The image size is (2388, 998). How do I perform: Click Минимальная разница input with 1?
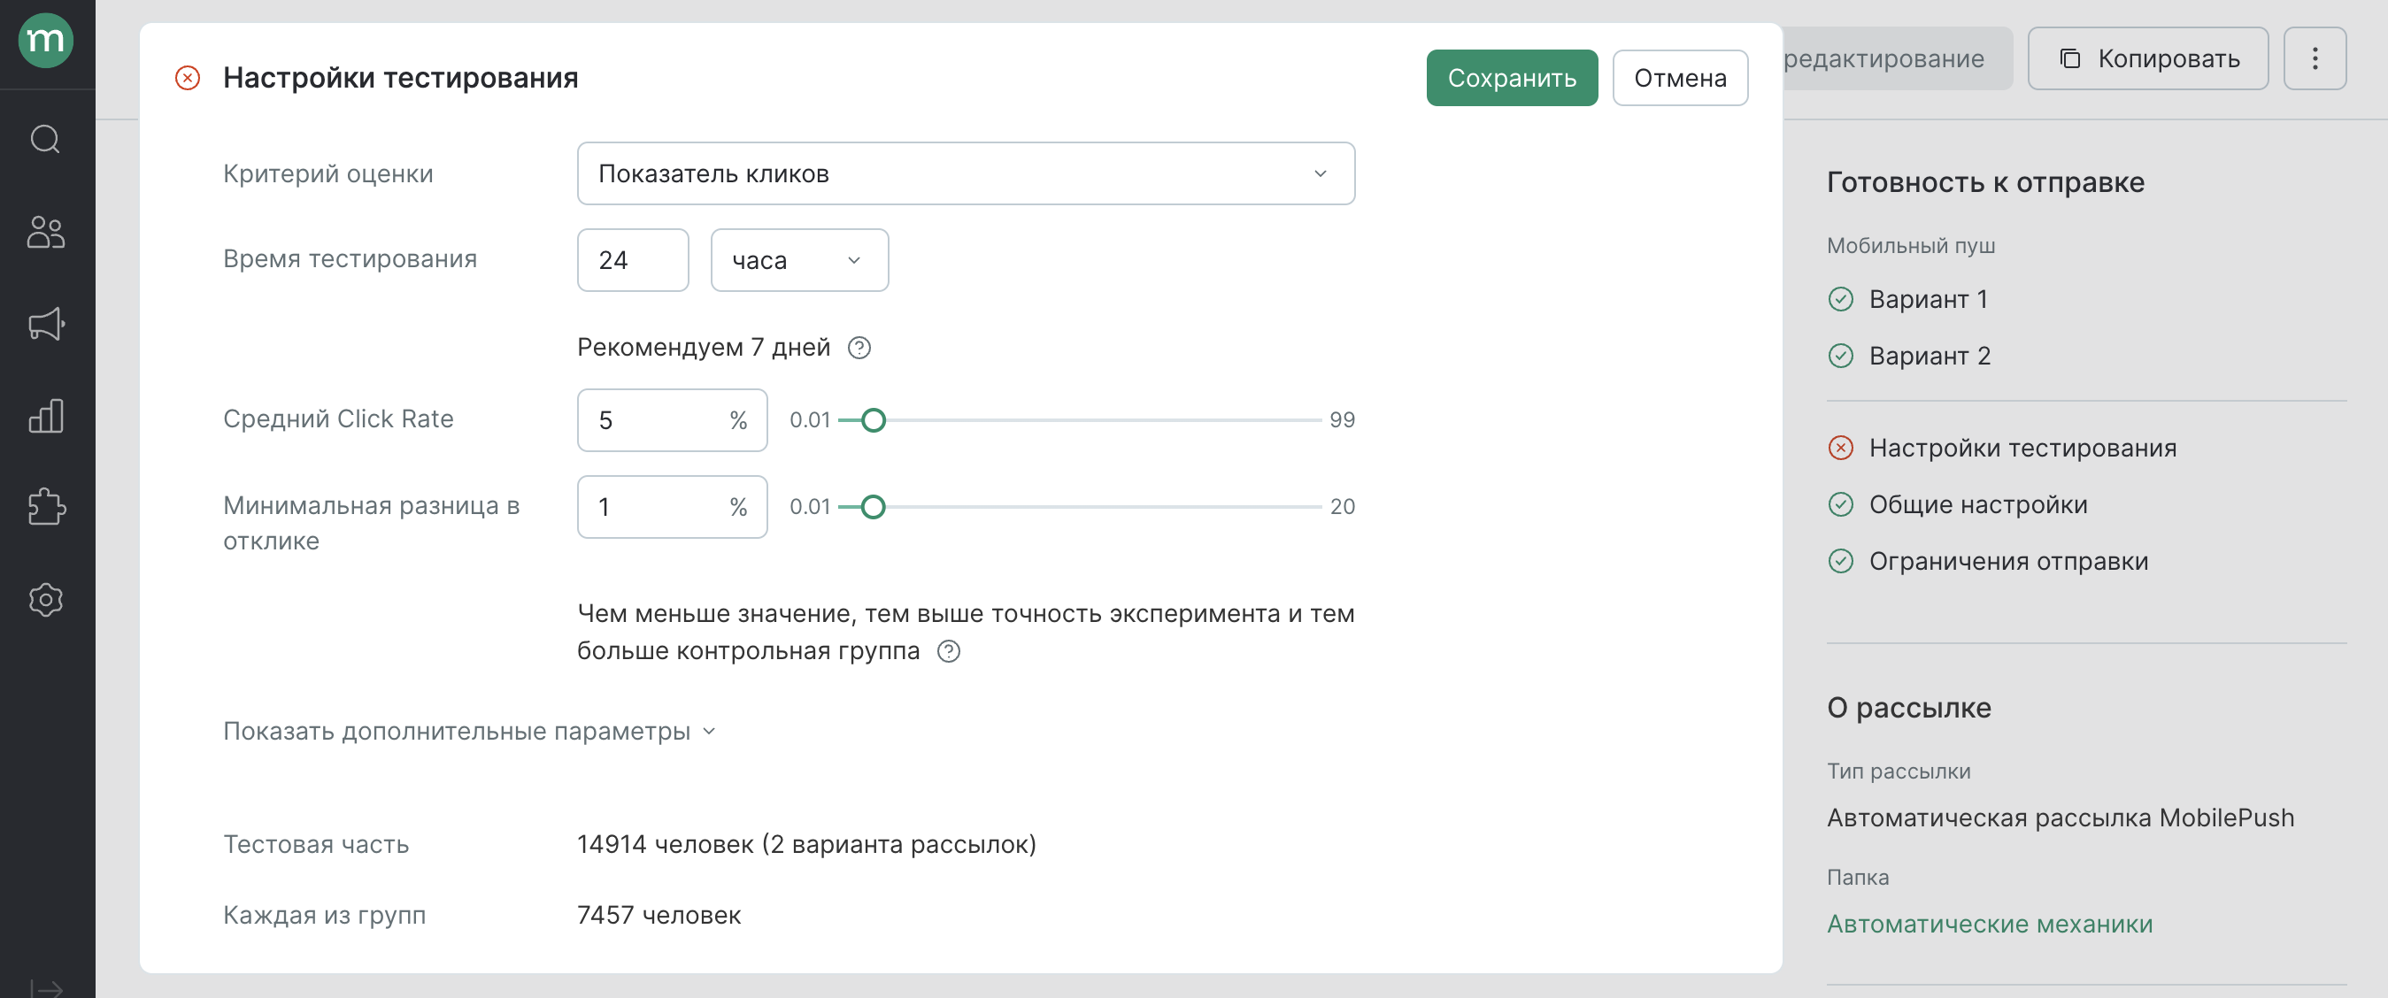(672, 507)
